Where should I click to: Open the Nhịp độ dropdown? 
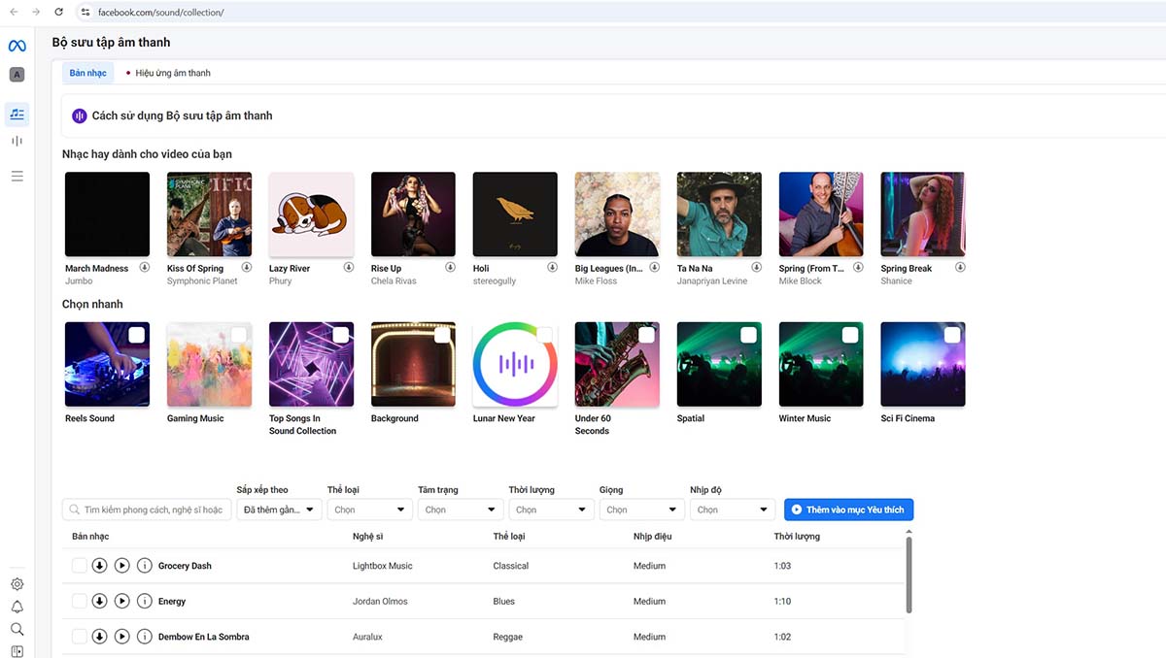pos(733,510)
